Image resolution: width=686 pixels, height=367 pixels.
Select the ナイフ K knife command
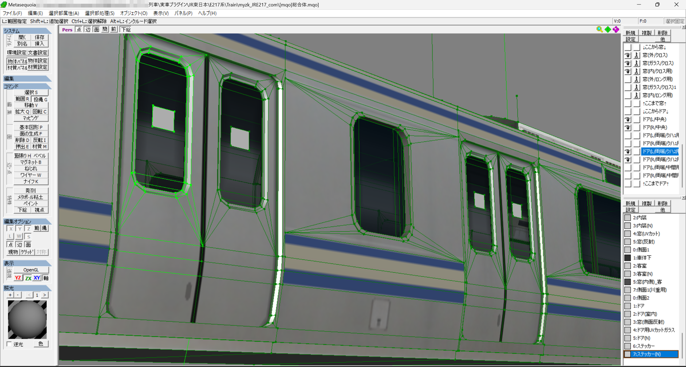31,181
